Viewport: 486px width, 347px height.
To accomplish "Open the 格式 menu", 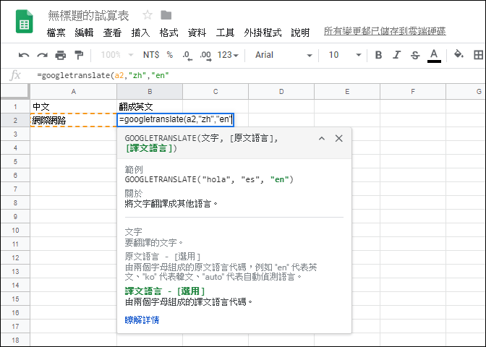I will (x=169, y=33).
